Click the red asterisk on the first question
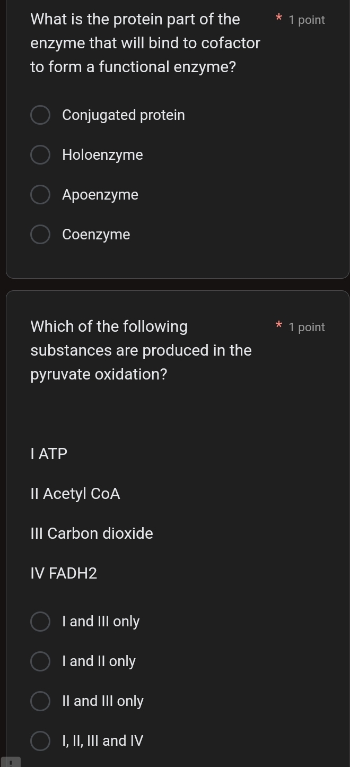This screenshot has height=767, width=350. tap(279, 19)
